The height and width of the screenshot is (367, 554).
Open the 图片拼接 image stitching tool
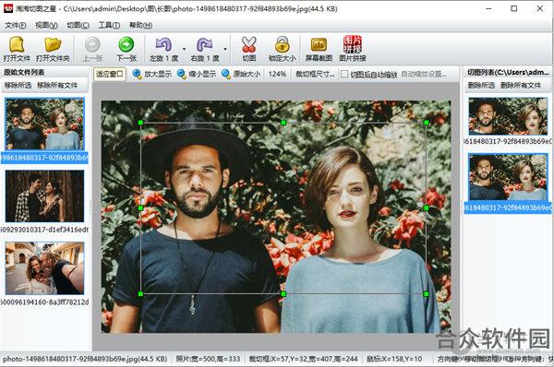[353, 49]
